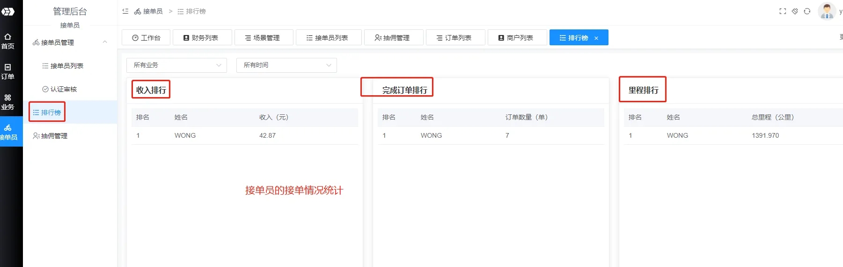Collapse the 接单员管理 menu group
The height and width of the screenshot is (267, 843).
(105, 42)
